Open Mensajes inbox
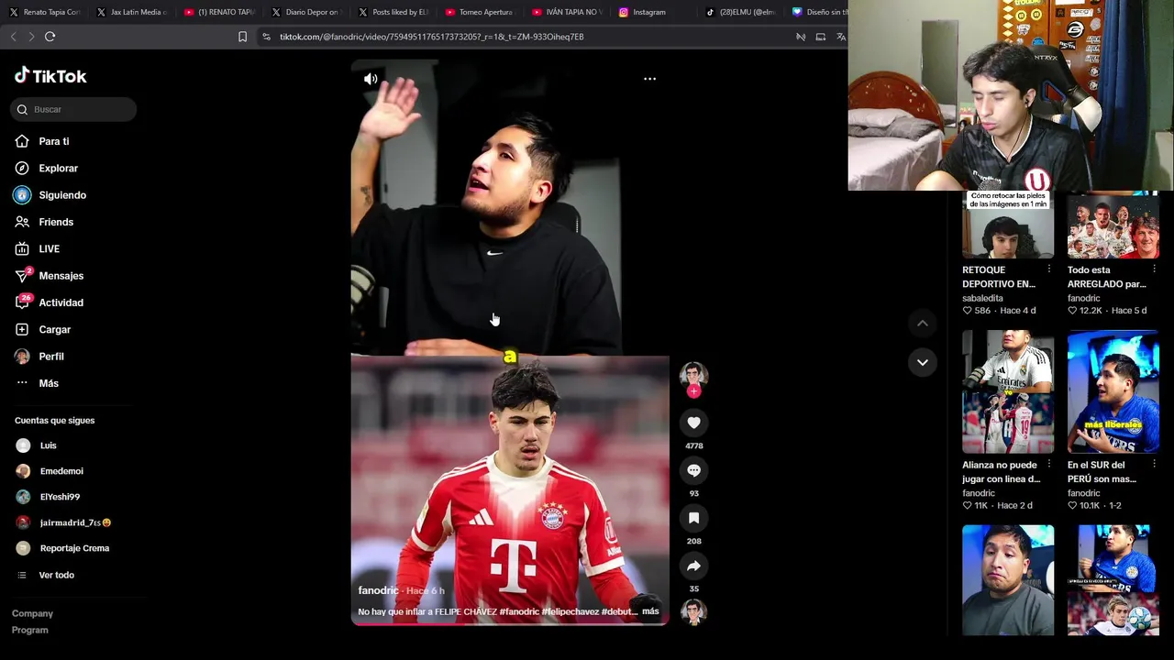Viewport: 1174px width, 660px height. tap(50, 276)
